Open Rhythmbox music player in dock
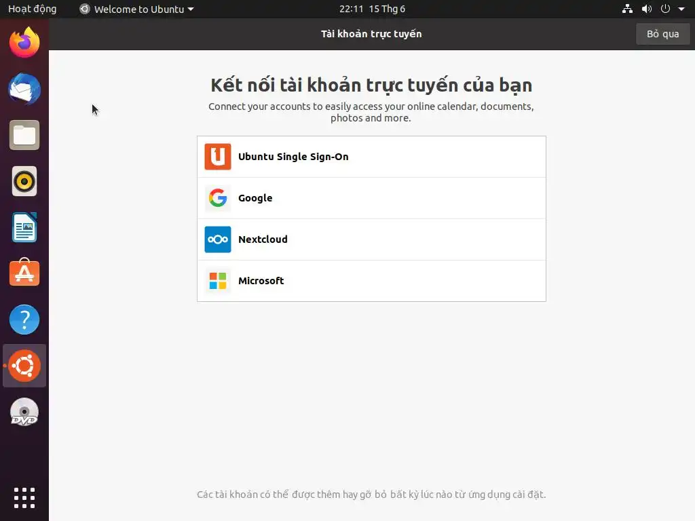 click(24, 181)
